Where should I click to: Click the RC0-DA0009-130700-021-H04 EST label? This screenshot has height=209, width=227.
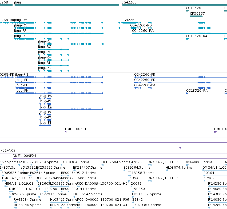[103, 184]
